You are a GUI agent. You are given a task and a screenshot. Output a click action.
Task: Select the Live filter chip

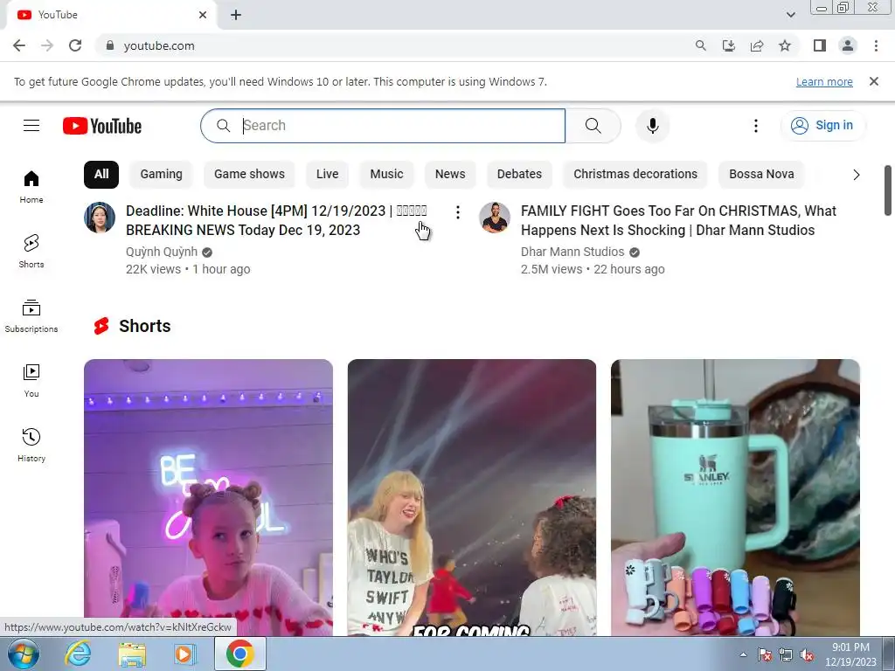(x=328, y=175)
